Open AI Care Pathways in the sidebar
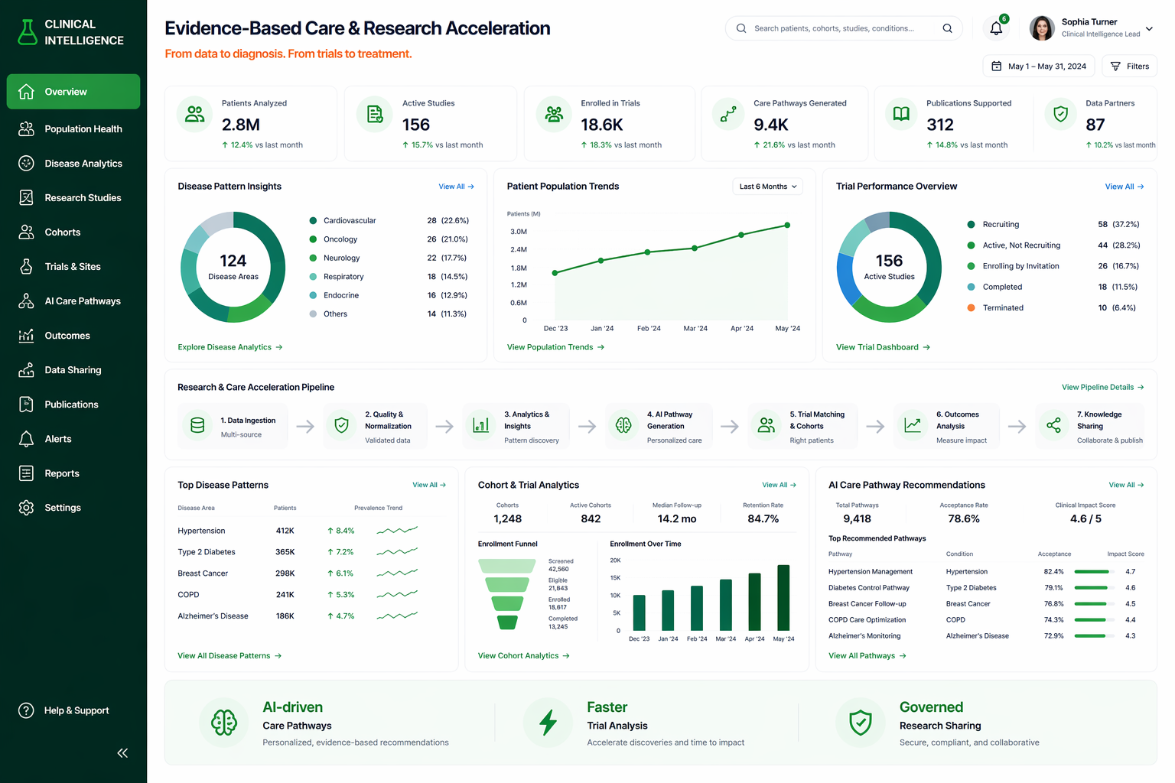The image size is (1175, 783). click(x=73, y=301)
